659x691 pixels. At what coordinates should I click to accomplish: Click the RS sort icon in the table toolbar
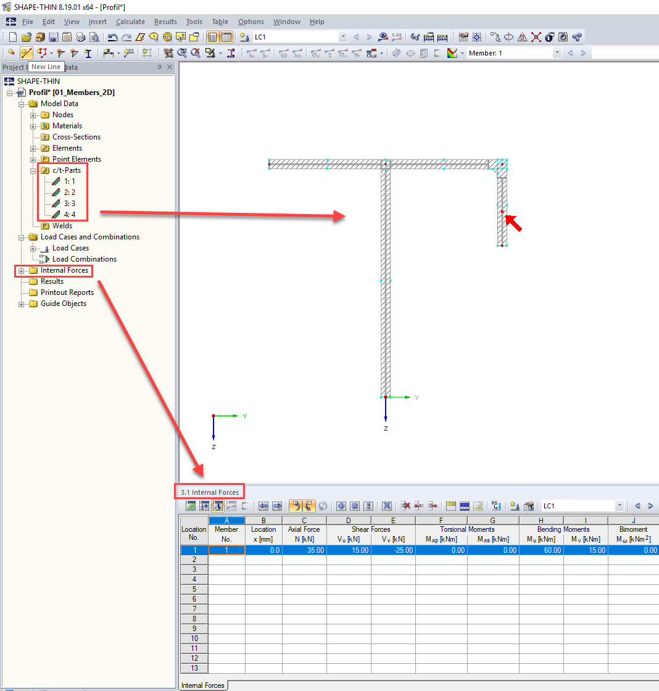click(x=496, y=506)
